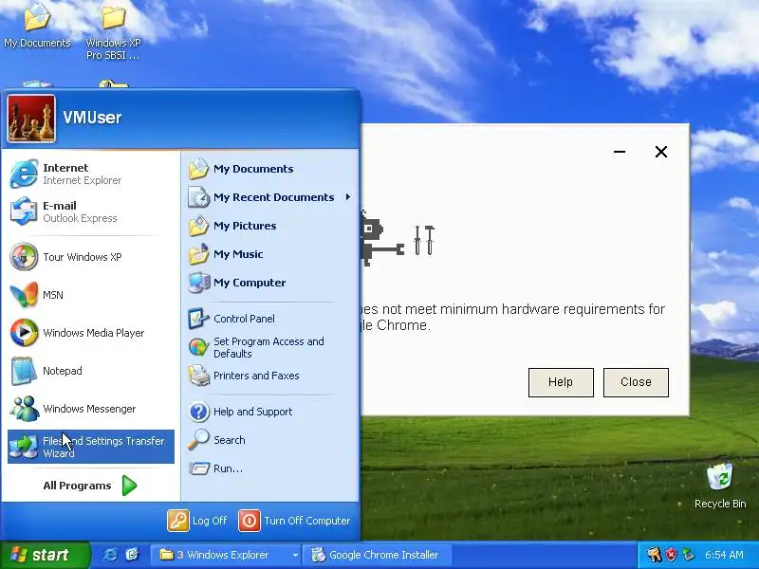Click the MSN butterfly icon
Image resolution: width=759 pixels, height=569 pixels.
pyautogui.click(x=23, y=294)
